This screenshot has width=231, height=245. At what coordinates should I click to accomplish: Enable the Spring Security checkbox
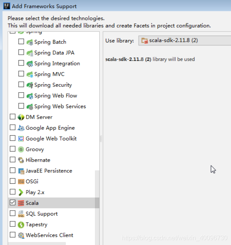pyautogui.click(x=21, y=85)
